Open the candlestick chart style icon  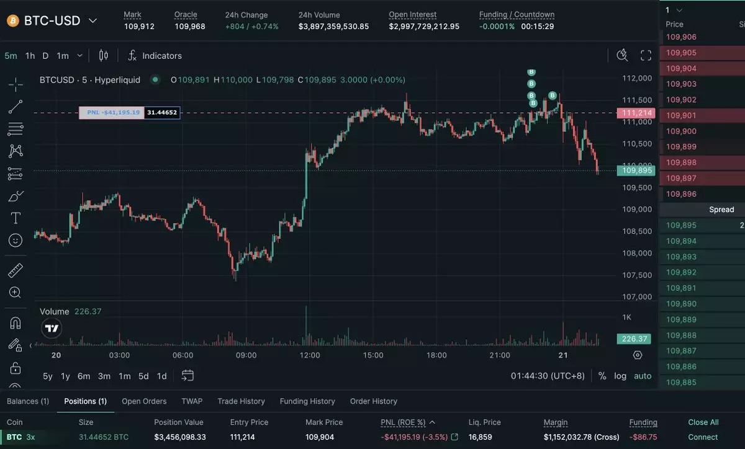coord(104,56)
